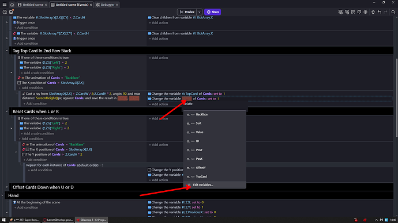
Task: Delete selected events with trash icon
Action: [373, 12]
